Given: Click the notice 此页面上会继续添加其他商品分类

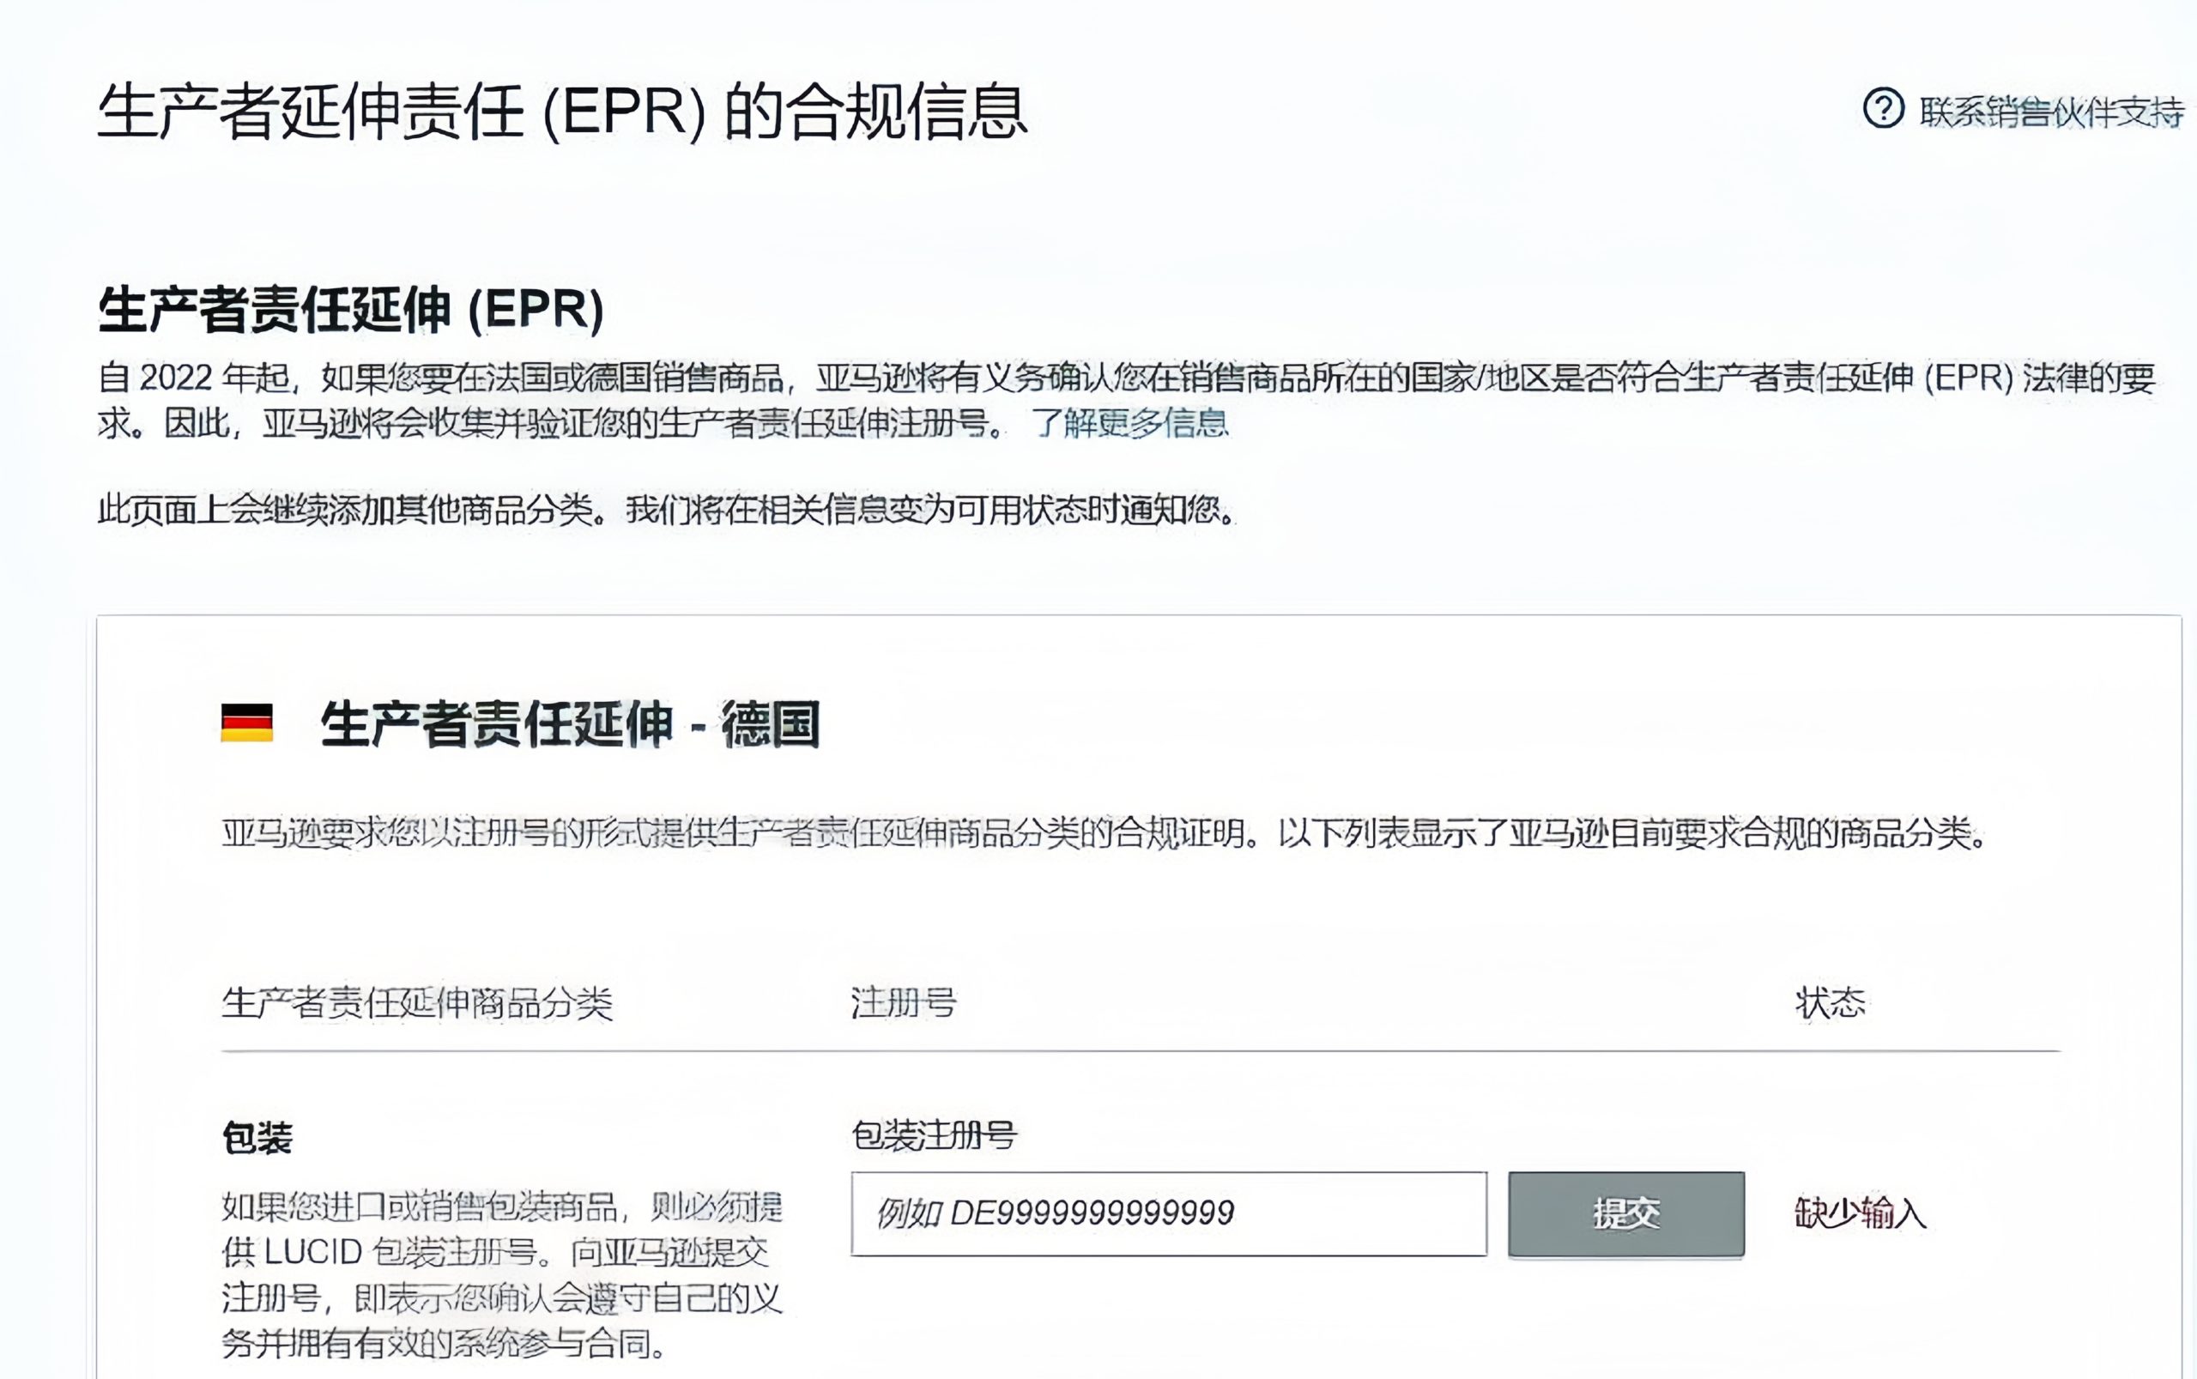Looking at the screenshot, I should pyautogui.click(x=667, y=510).
